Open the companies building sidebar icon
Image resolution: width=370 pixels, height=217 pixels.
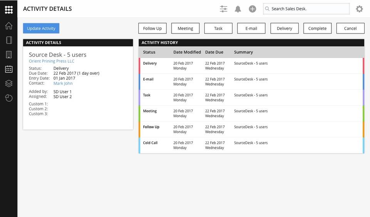9,54
